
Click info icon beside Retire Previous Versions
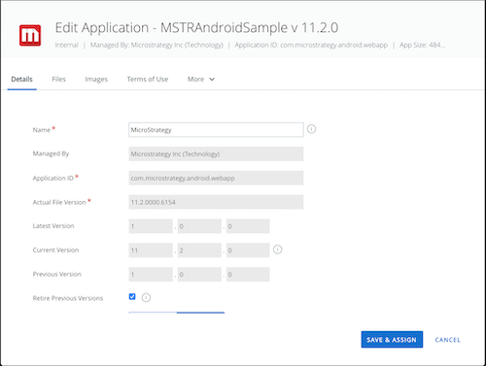pos(146,297)
